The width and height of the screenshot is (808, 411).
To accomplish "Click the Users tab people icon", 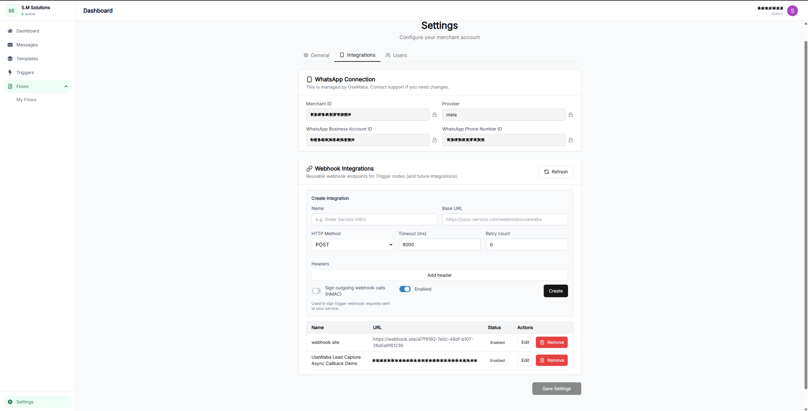I will click(x=388, y=55).
